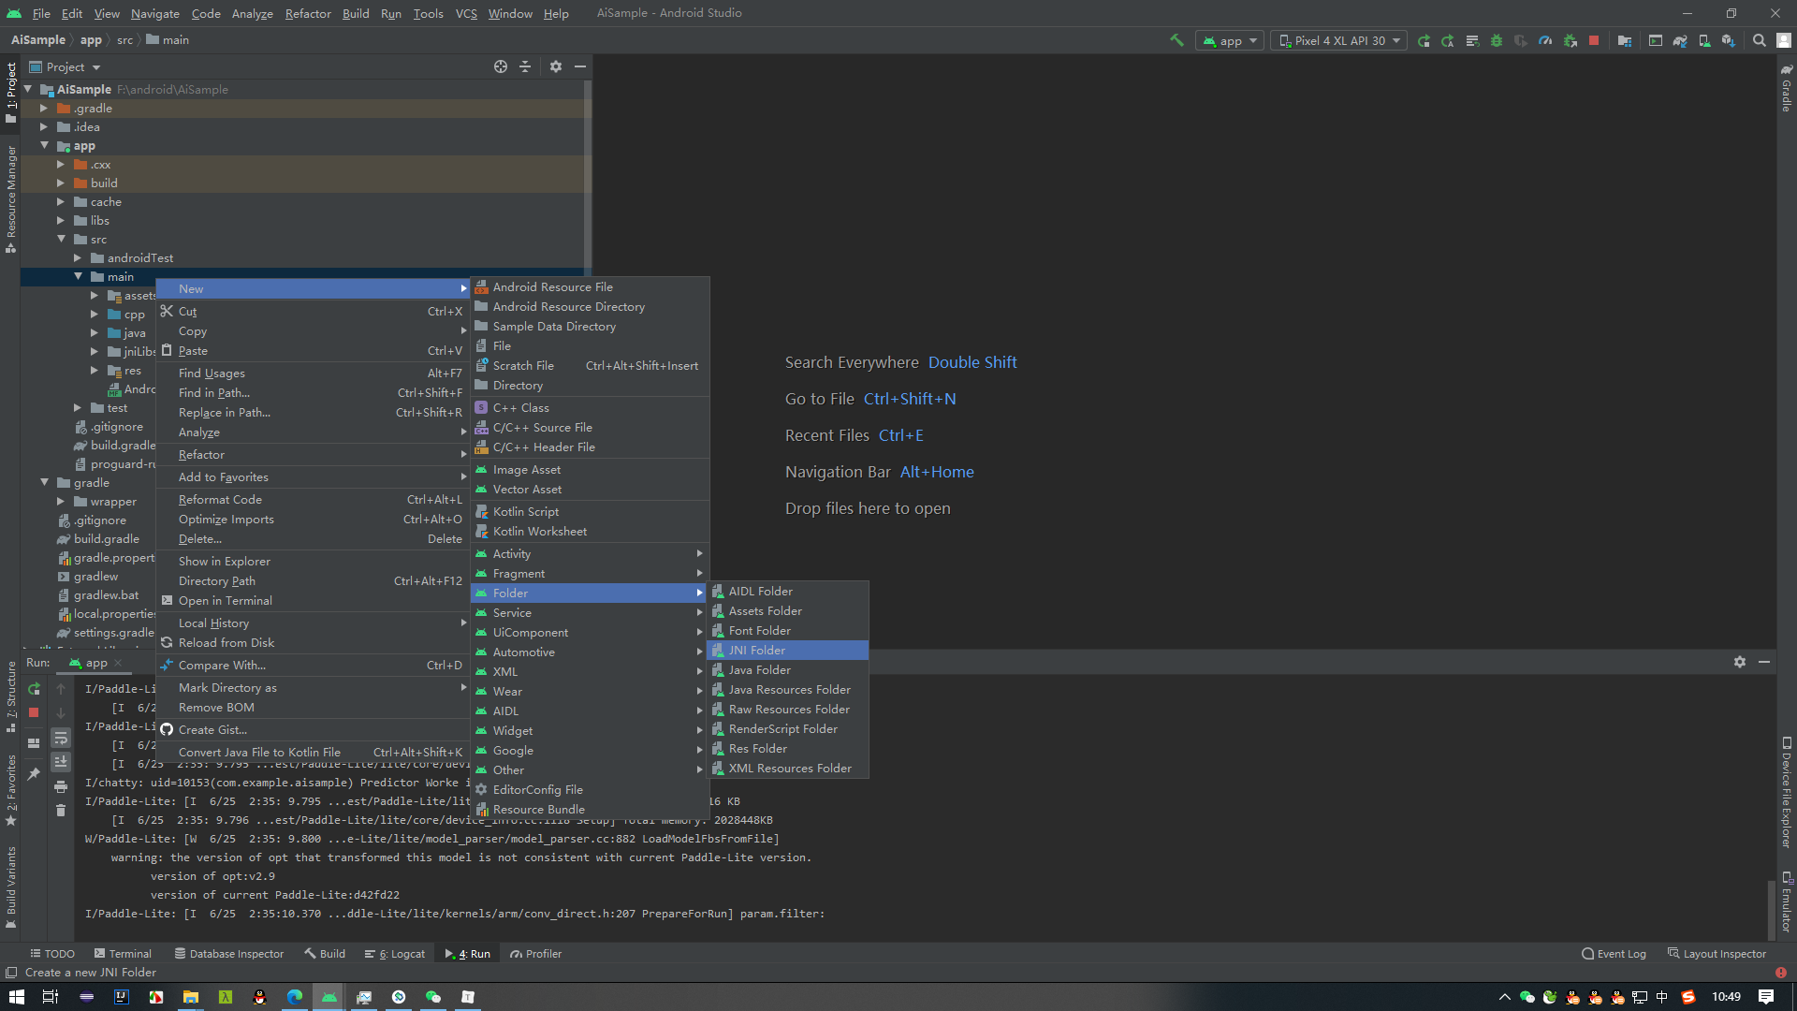The height and width of the screenshot is (1011, 1797).
Task: Select gradlew.bat in project tree
Action: coord(98,595)
